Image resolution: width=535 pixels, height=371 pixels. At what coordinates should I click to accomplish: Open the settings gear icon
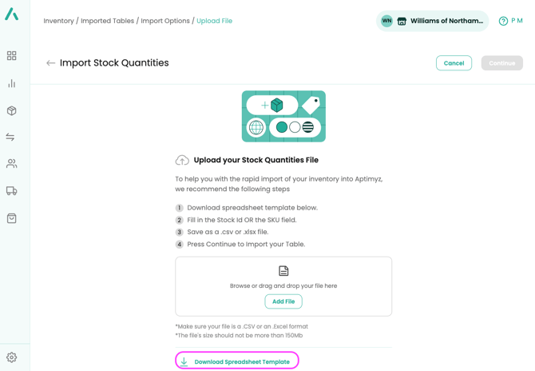point(11,357)
